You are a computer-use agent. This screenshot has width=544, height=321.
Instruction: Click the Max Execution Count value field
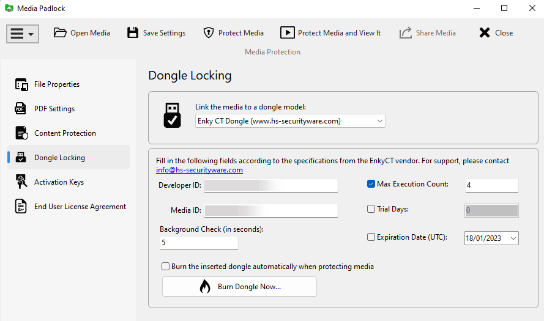click(x=491, y=185)
